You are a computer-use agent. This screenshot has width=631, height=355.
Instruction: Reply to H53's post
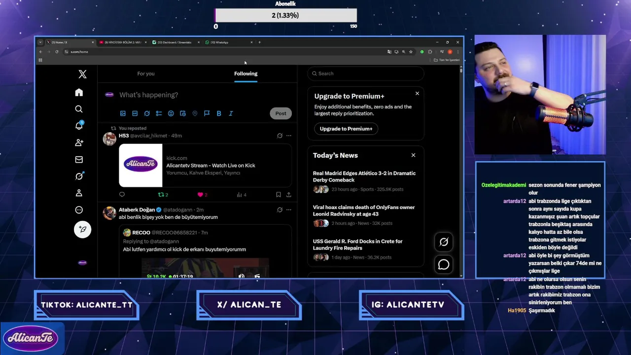(122, 195)
